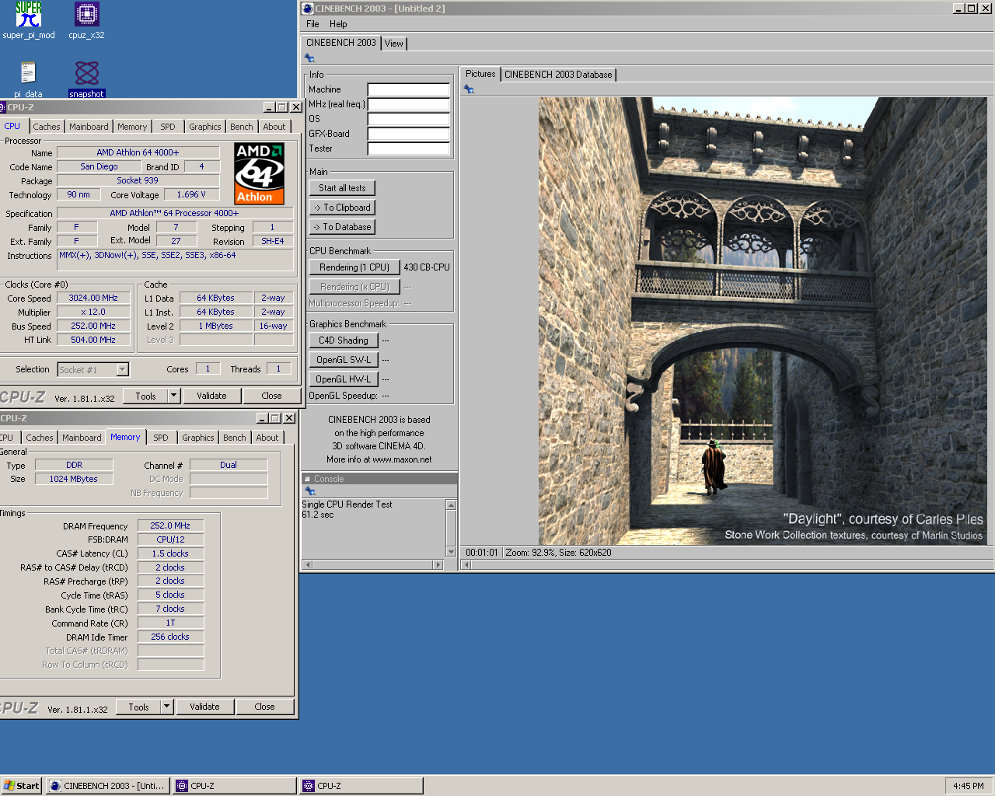Click the 1.5 clocks CAS Latency value
995x796 pixels.
170,553
